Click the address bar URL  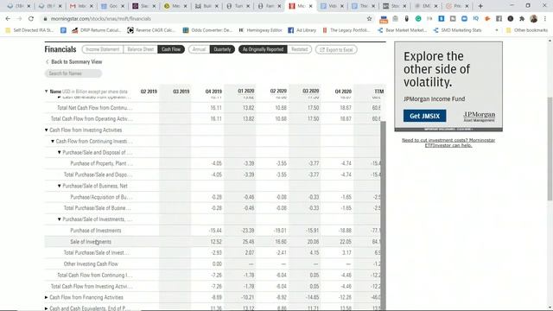pyautogui.click(x=101, y=19)
